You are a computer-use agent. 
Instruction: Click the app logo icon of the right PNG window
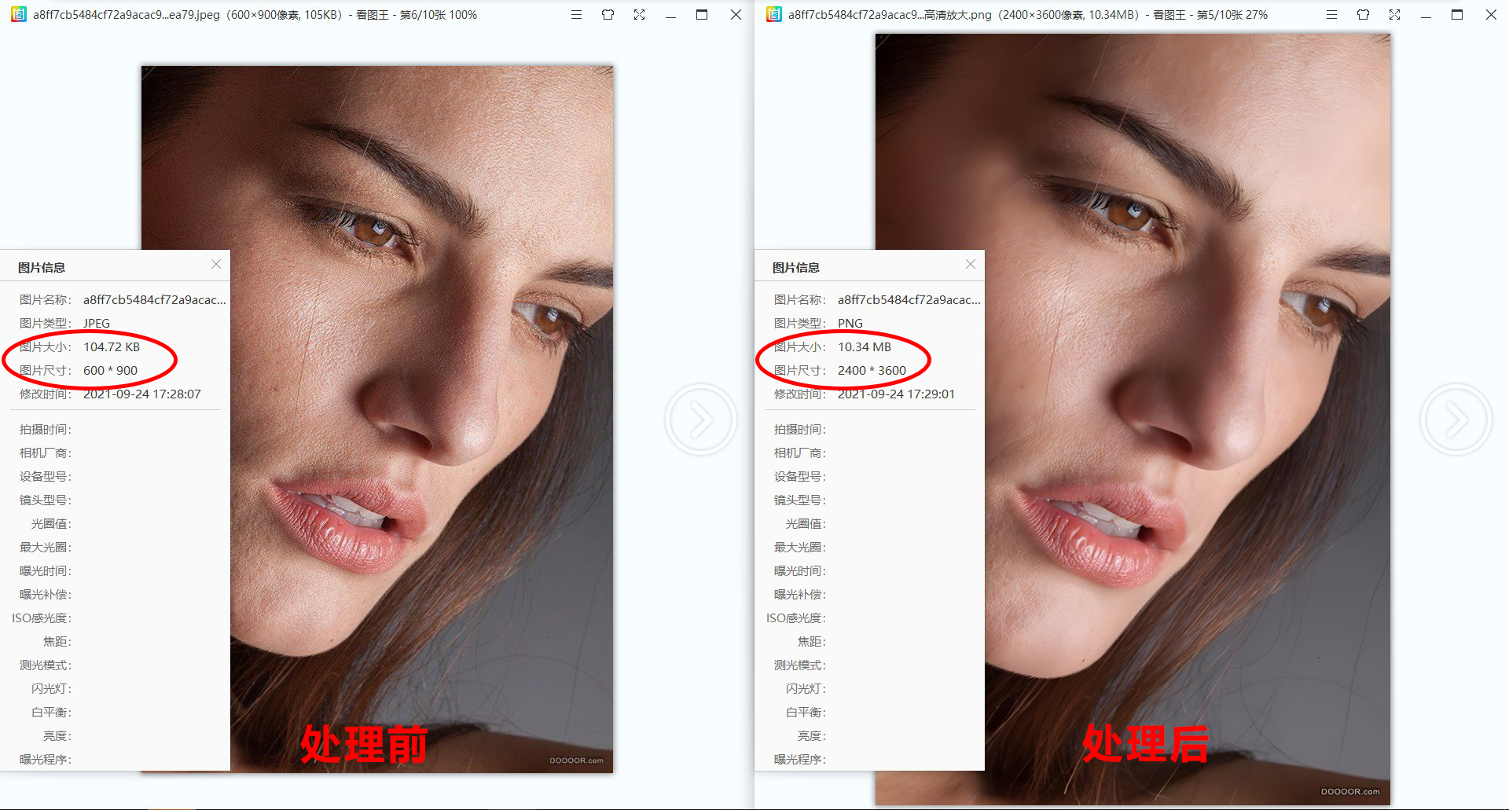click(x=774, y=14)
